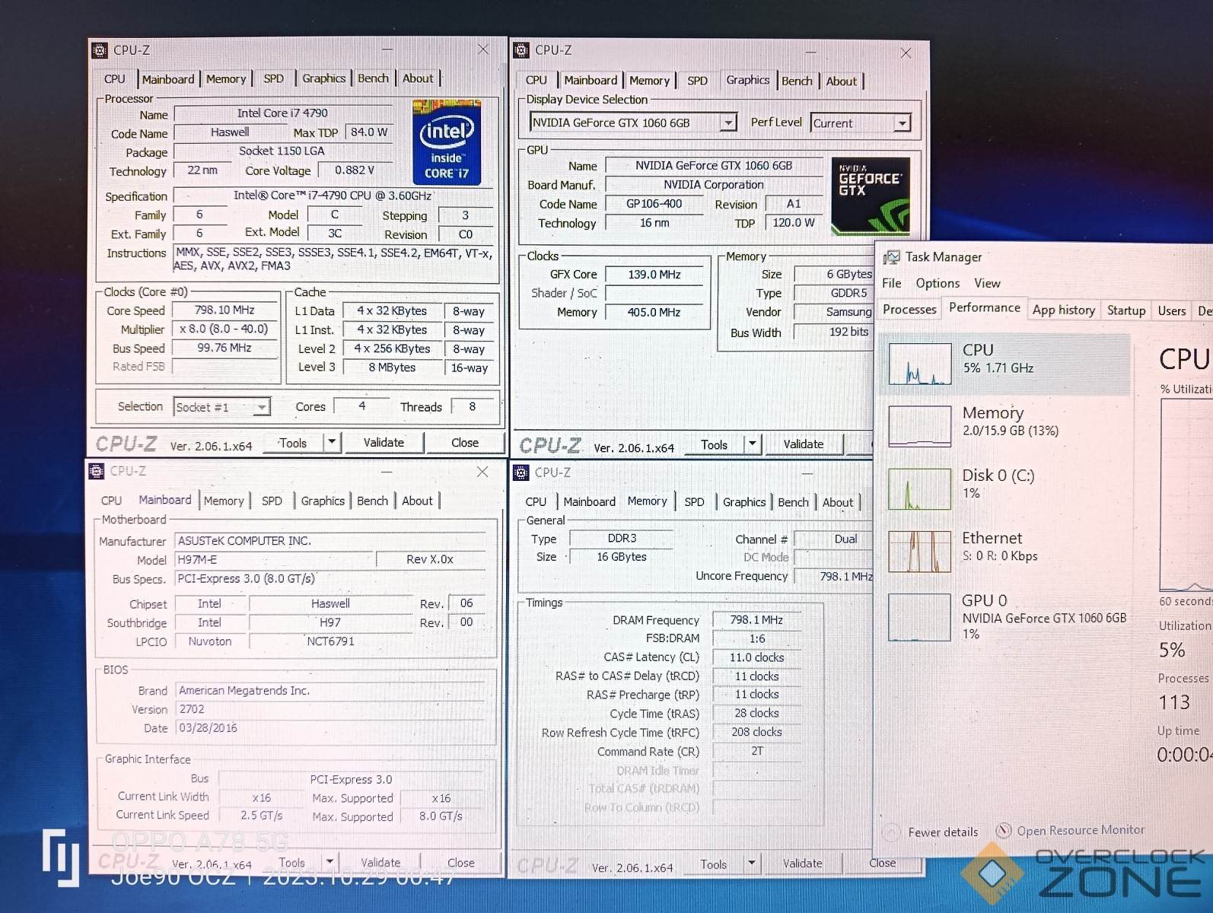The height and width of the screenshot is (913, 1213).
Task: Open the Options menu in Task Manager
Action: pyautogui.click(x=937, y=283)
